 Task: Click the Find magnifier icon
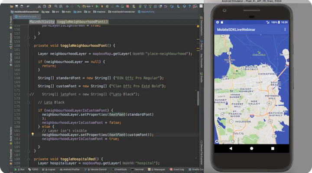tap(56, 6)
